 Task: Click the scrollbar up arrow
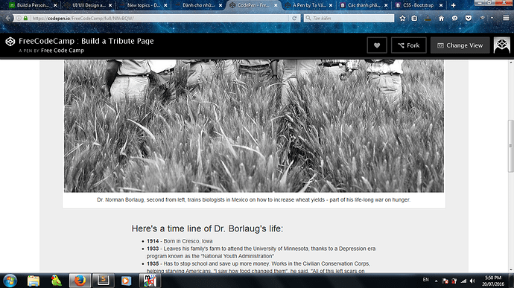point(510,63)
